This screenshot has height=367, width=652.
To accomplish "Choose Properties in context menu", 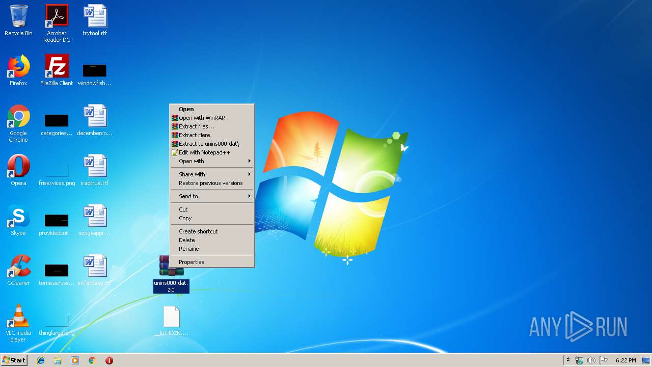I will pos(212,262).
